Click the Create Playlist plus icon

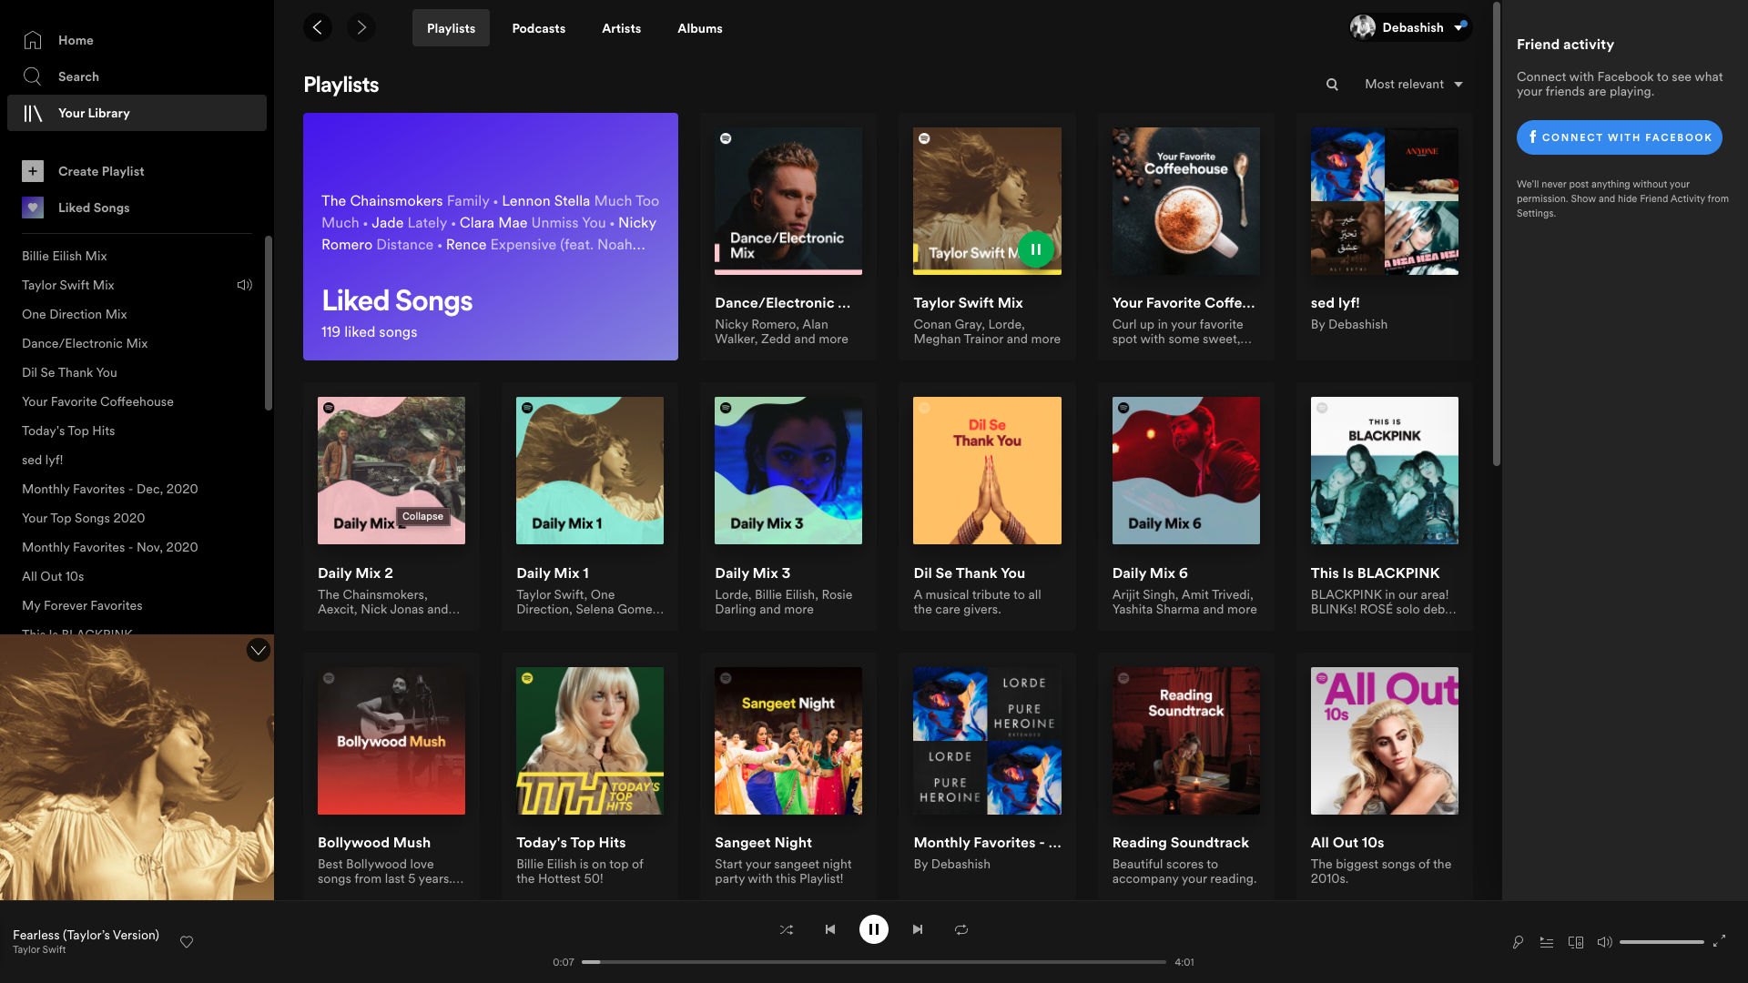point(33,171)
